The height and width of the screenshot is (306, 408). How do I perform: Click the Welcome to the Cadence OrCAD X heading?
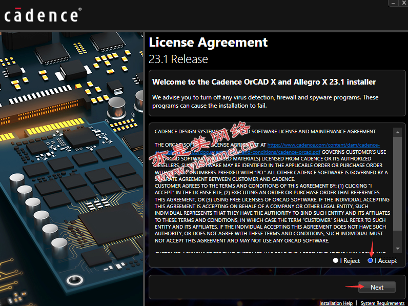(264, 82)
